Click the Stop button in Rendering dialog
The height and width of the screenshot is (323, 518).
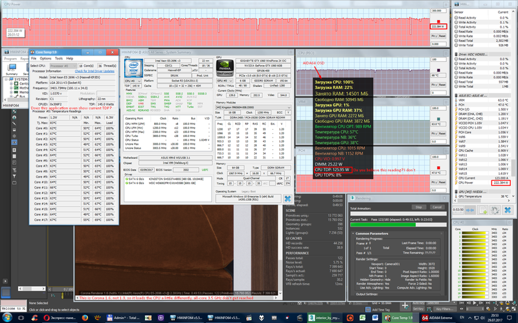[x=419, y=207]
